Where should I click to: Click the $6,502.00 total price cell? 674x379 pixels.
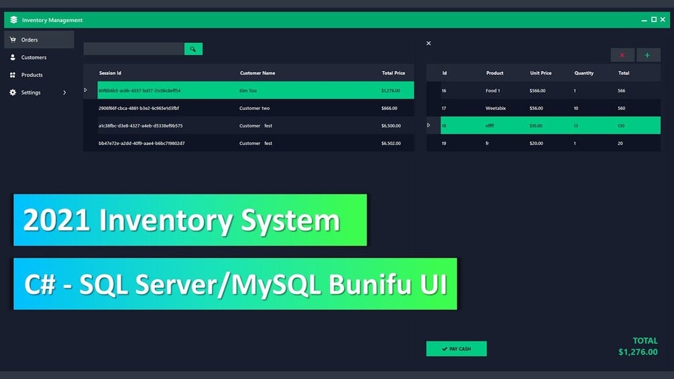pos(391,144)
